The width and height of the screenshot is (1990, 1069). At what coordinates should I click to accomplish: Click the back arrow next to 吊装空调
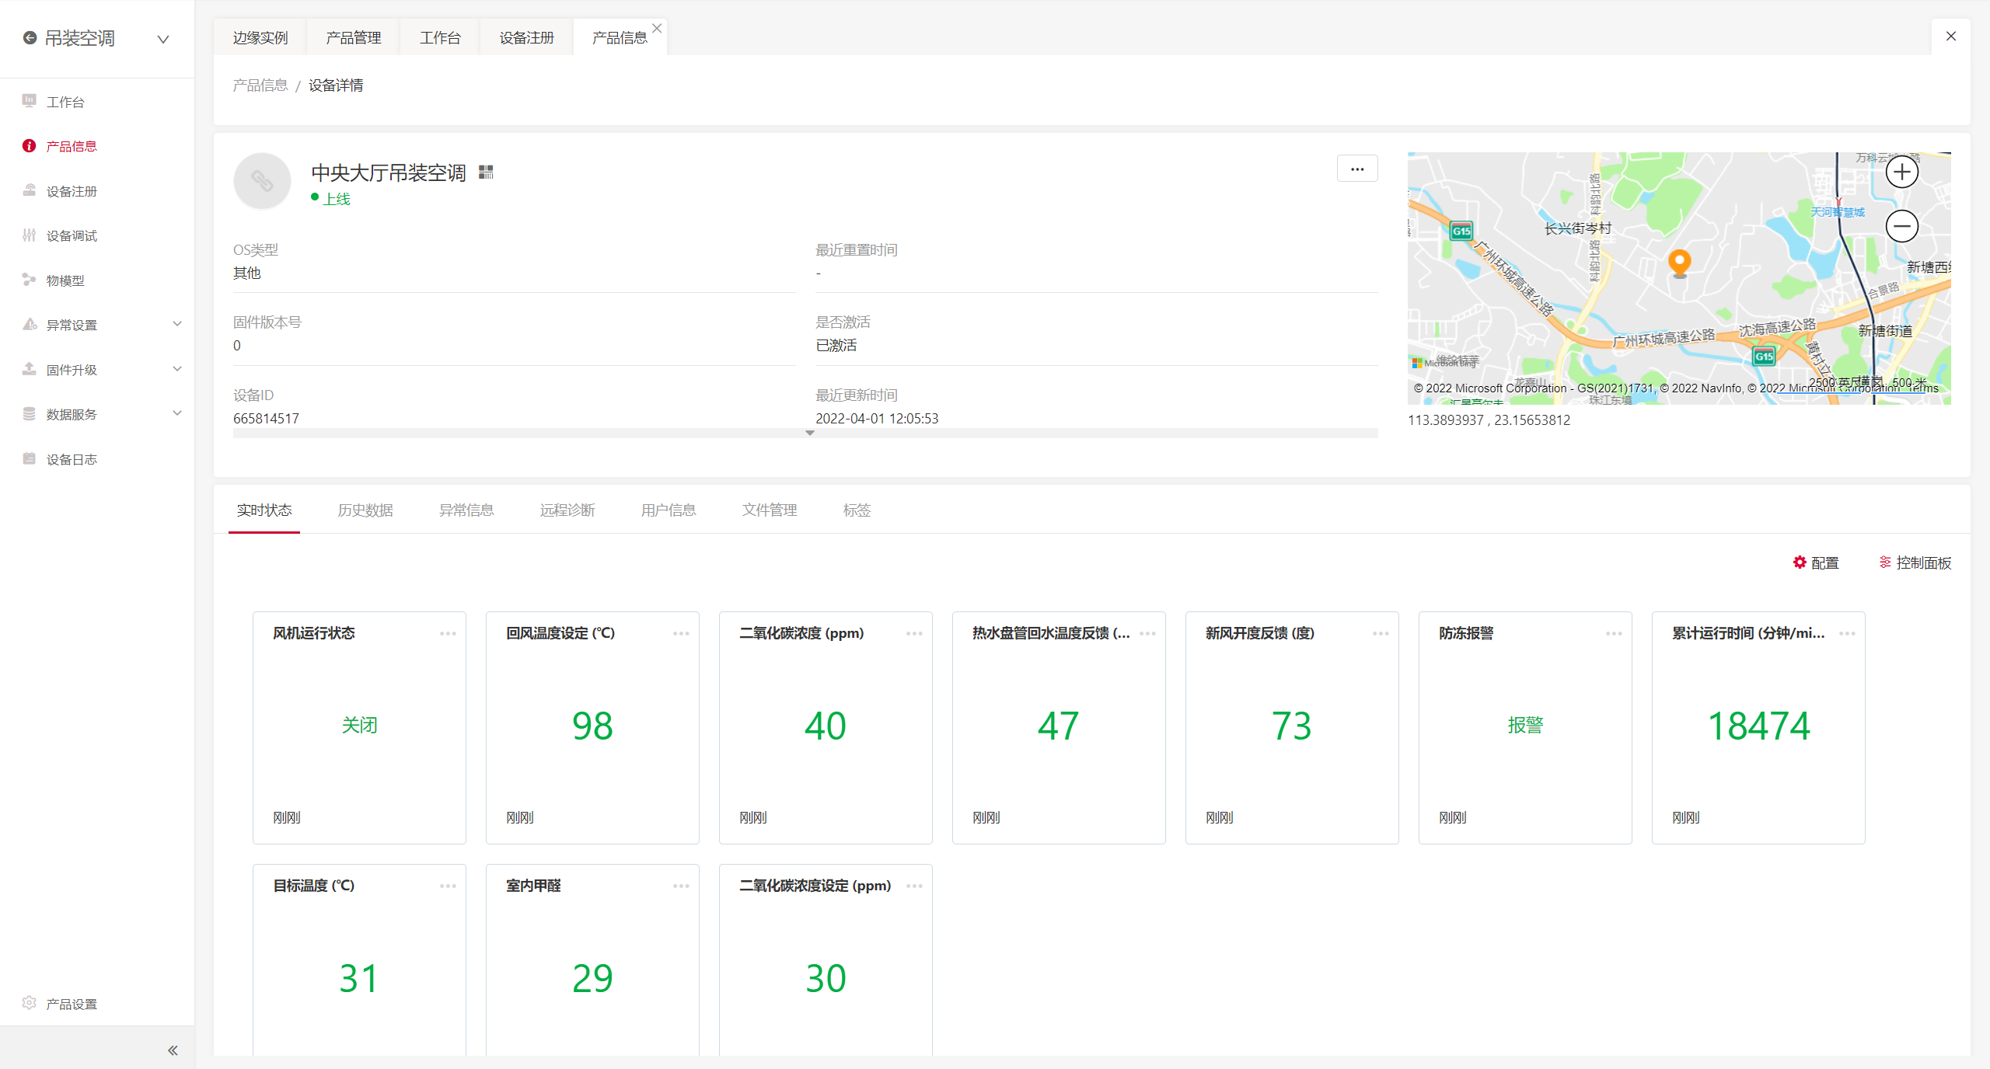pyautogui.click(x=30, y=38)
